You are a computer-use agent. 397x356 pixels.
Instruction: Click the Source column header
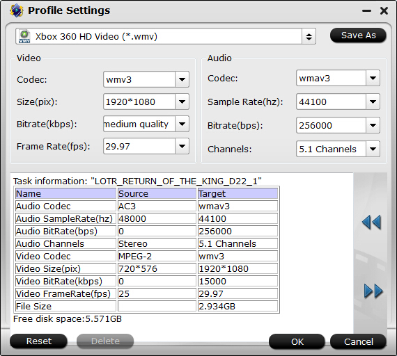click(x=157, y=194)
